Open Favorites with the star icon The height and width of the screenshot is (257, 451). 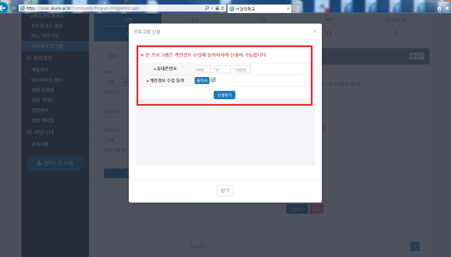pyautogui.click(x=446, y=8)
